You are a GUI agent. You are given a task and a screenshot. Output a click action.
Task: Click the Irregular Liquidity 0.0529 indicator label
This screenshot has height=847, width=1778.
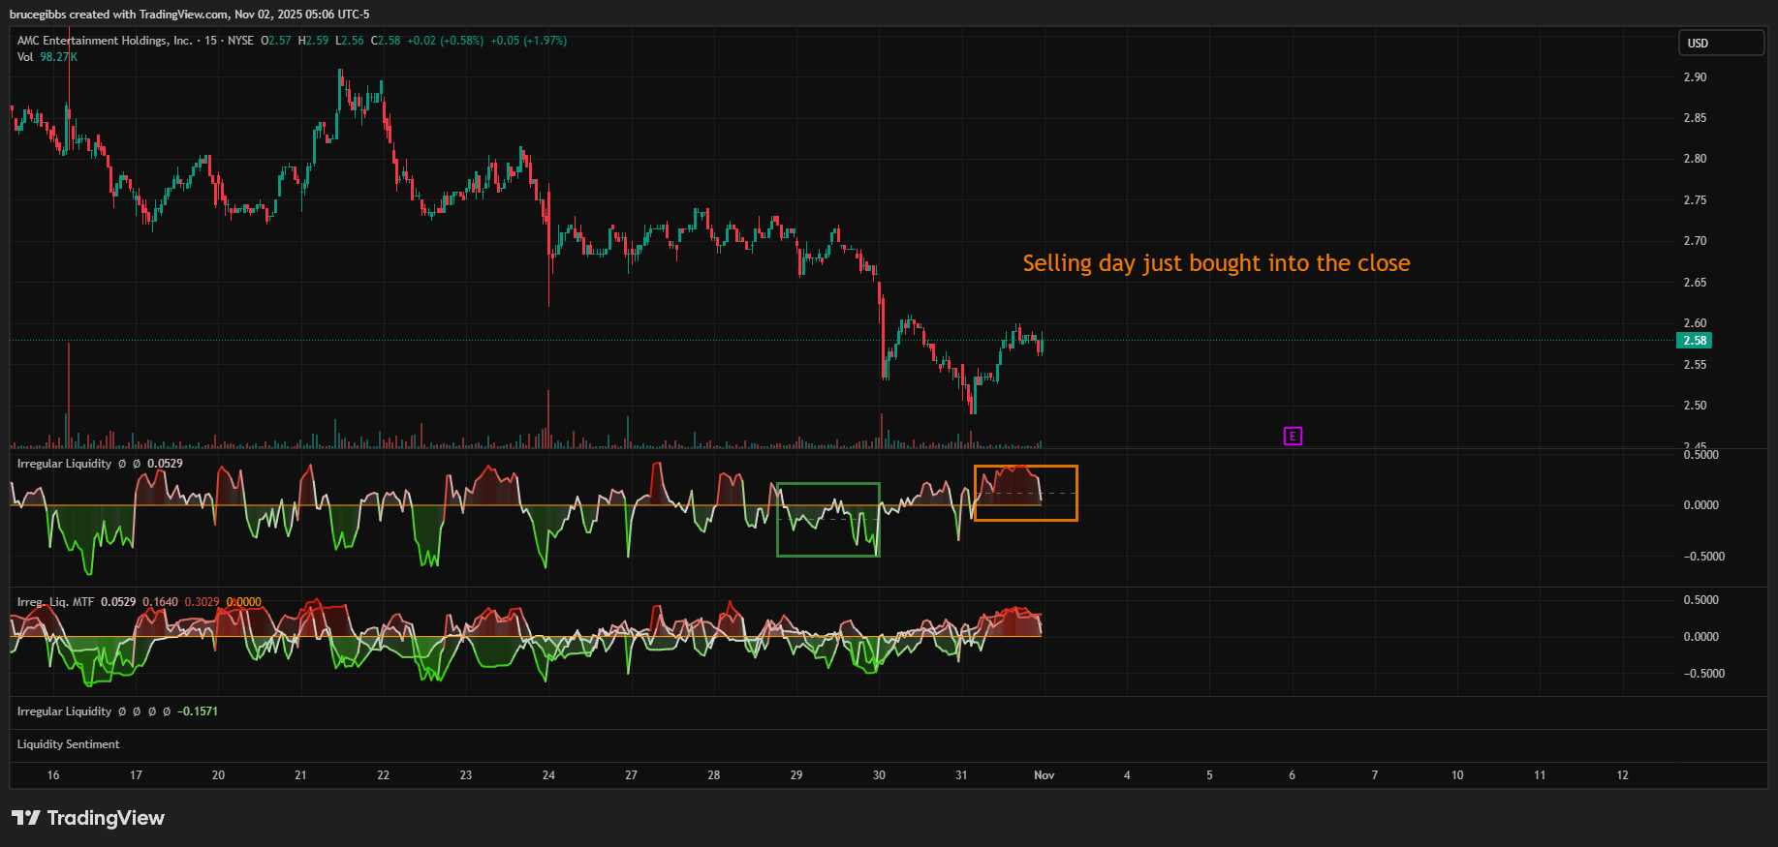pyautogui.click(x=65, y=464)
